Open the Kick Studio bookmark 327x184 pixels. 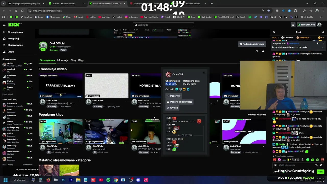(x=204, y=17)
